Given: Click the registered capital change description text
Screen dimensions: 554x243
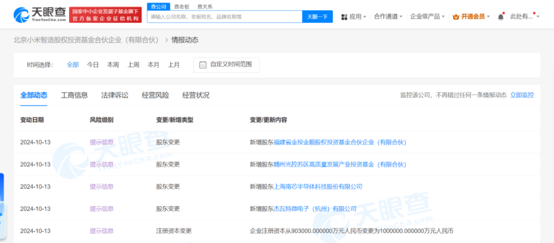Looking at the screenshot, I should point(351,231).
